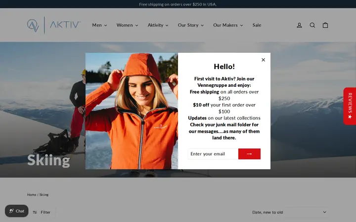This screenshot has height=222, width=356.
Task: Open the Chat widget
Action: pos(17,211)
